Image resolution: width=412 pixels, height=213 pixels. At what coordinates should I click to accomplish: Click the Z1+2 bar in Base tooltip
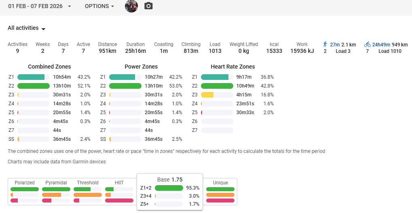pyautogui.click(x=169, y=188)
